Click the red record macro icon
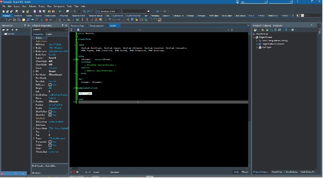 tap(74, 172)
